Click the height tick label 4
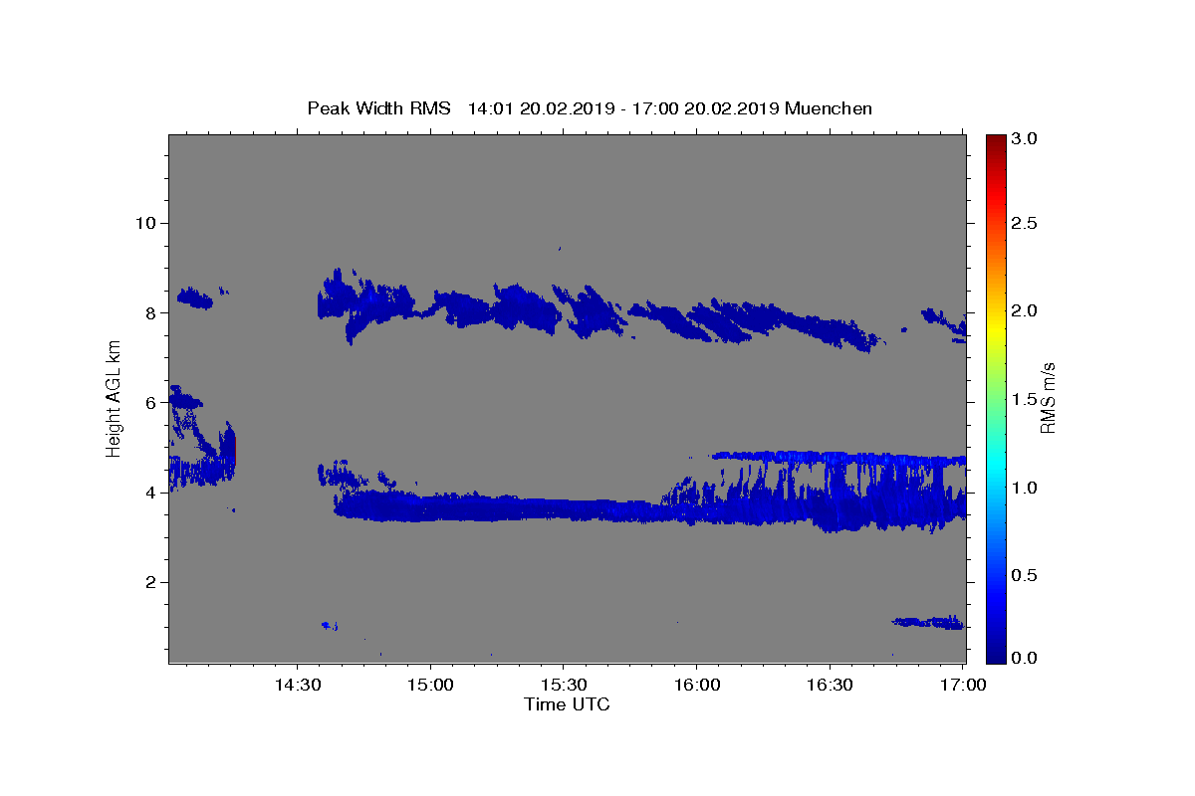1195x796 pixels. tap(149, 493)
